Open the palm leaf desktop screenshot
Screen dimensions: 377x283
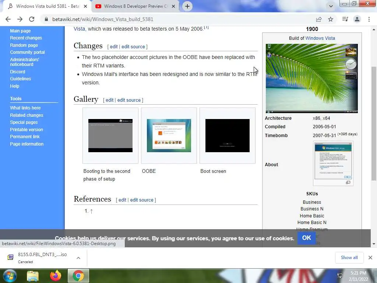coord(311,78)
